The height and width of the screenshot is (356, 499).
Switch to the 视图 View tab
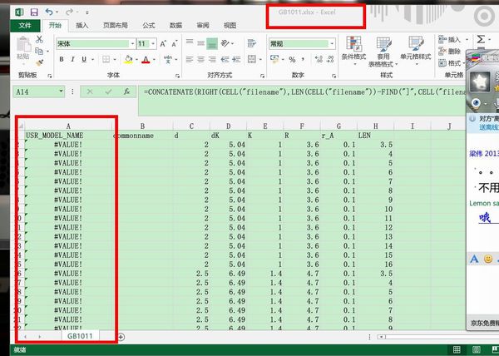click(x=230, y=26)
